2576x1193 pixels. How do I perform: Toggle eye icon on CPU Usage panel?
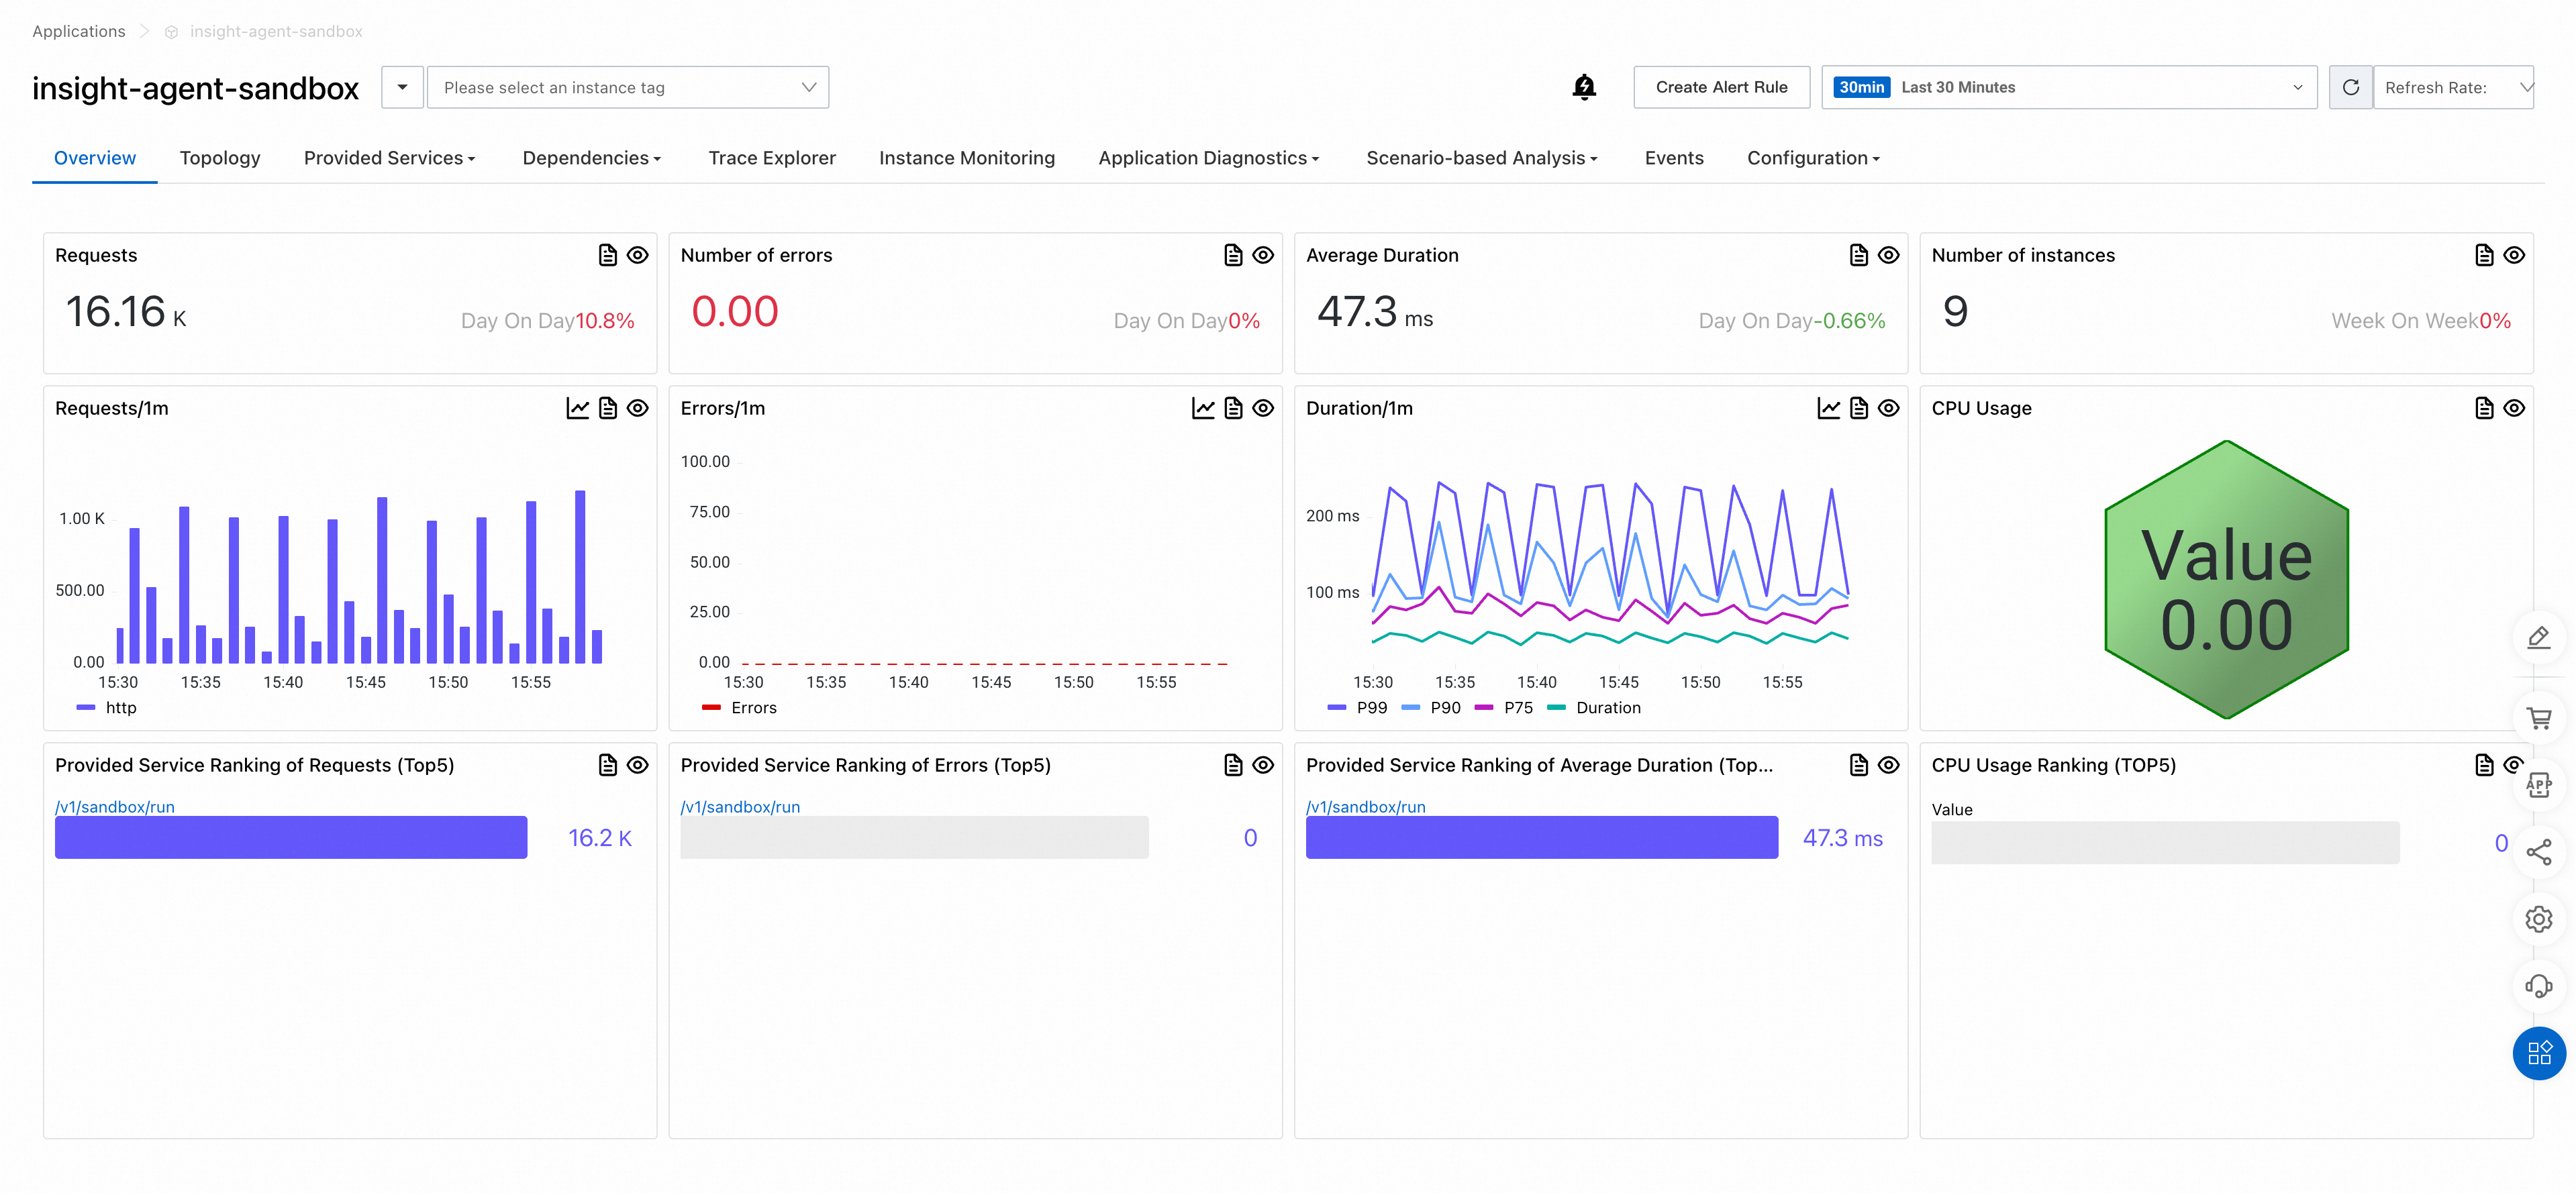coord(2514,408)
